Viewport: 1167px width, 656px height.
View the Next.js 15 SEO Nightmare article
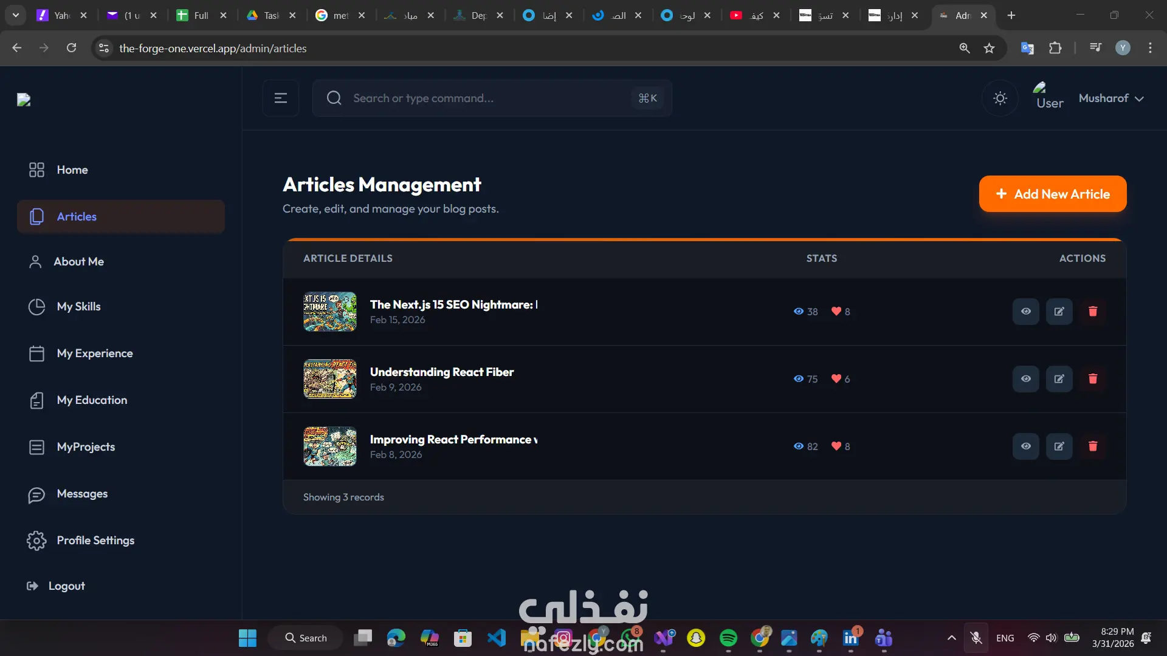[x=1025, y=312]
